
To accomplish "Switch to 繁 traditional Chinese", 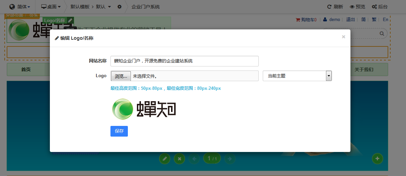I will pyautogui.click(x=374, y=20).
